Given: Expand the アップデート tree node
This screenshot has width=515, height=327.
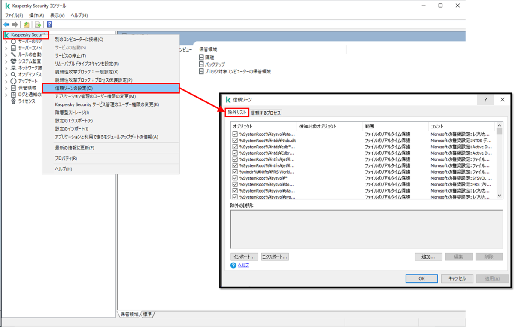Looking at the screenshot, I should pyautogui.click(x=6, y=81).
